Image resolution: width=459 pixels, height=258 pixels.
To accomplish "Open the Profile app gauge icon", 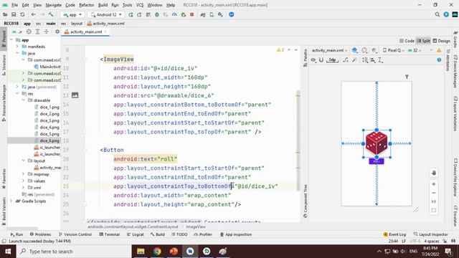I will pos(174,14).
